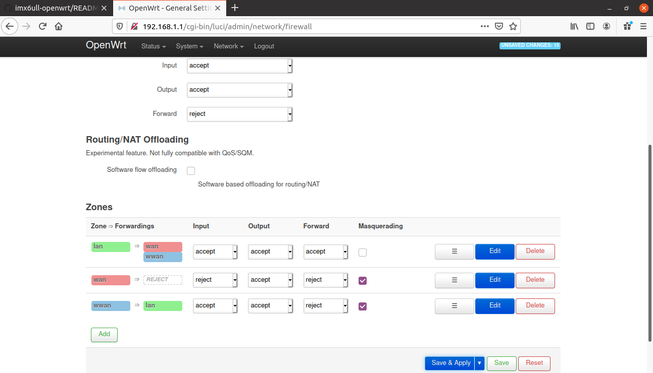Change wan zone Input policy dropdown

tap(215, 280)
